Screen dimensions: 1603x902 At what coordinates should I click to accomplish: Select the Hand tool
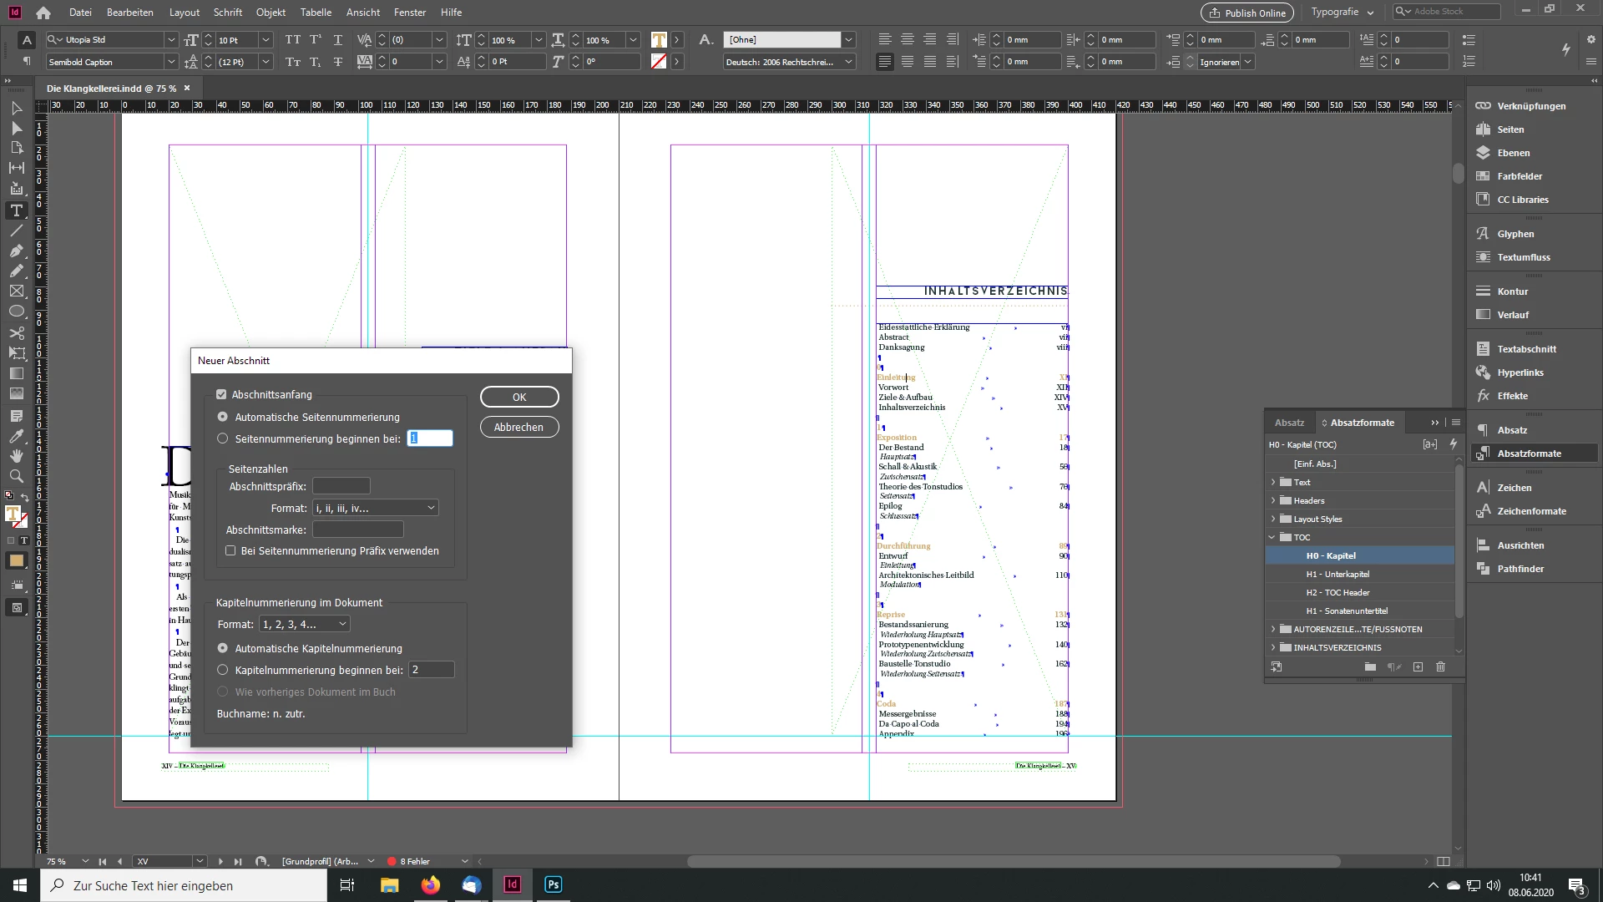(16, 456)
